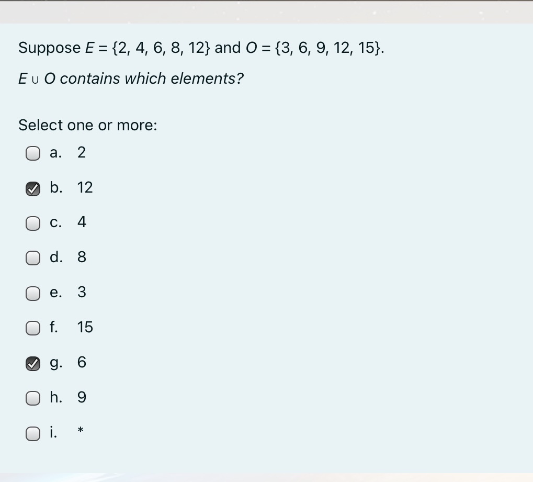This screenshot has height=482, width=533.
Task: Check option i marked with asterisk
Action: pyautogui.click(x=33, y=433)
